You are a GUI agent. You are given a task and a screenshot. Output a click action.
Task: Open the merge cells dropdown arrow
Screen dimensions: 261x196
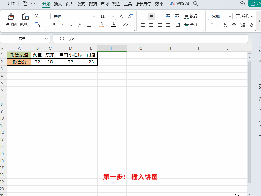pos(200,25)
